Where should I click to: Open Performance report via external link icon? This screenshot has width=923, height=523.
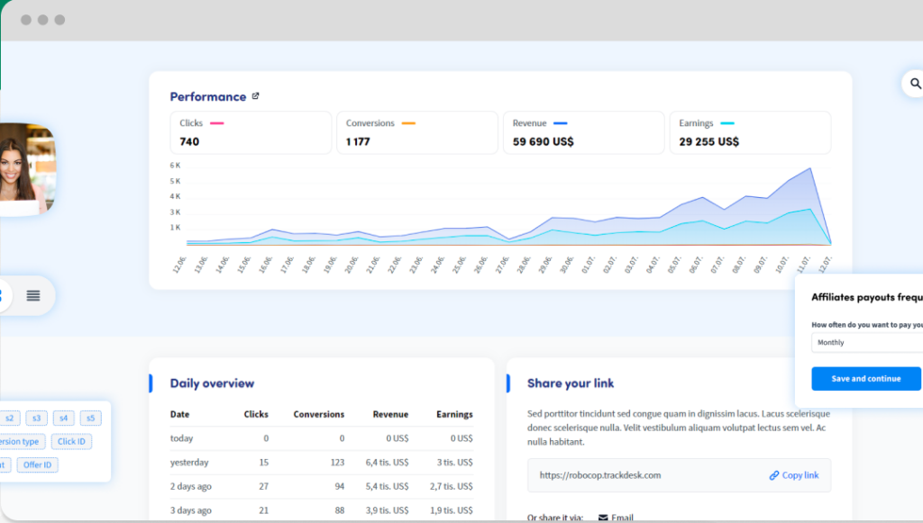point(255,96)
